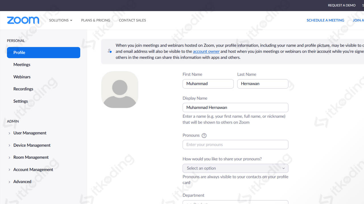
Task: Click the profile picture avatar
Action: [120, 90]
